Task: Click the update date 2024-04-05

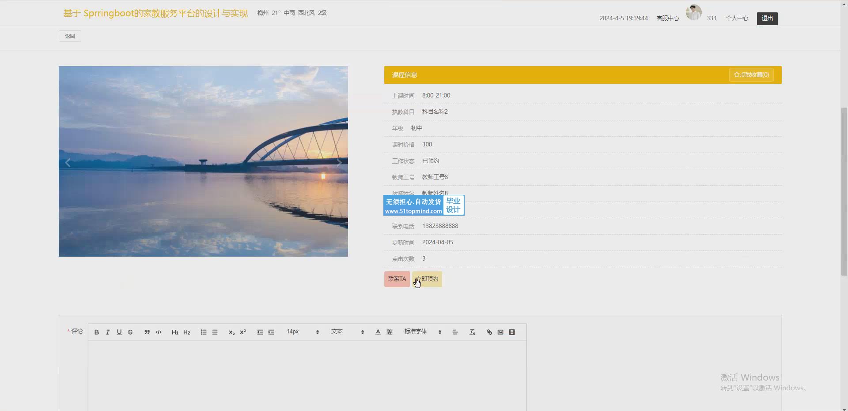Action: point(438,242)
